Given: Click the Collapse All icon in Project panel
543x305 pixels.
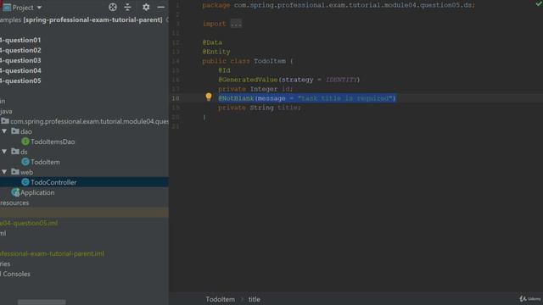Looking at the screenshot, I should pos(128,7).
